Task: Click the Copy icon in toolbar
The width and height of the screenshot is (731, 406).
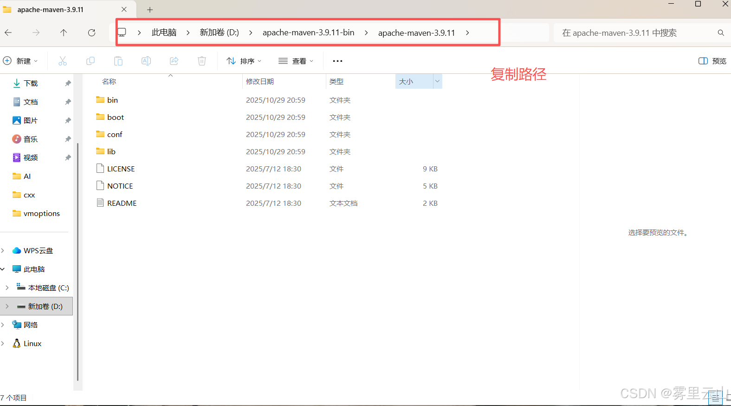Action: [91, 61]
